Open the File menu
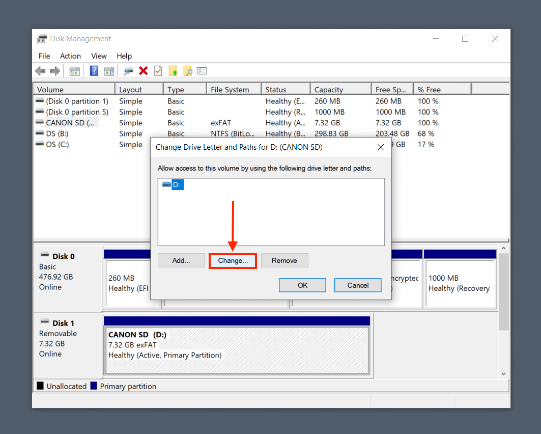 [44, 56]
